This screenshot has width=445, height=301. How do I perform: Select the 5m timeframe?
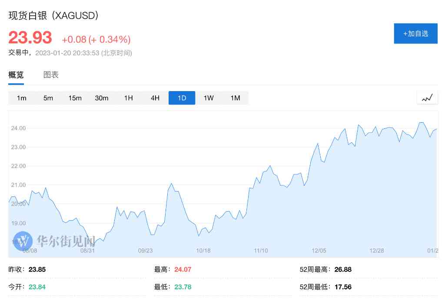pyautogui.click(x=48, y=98)
